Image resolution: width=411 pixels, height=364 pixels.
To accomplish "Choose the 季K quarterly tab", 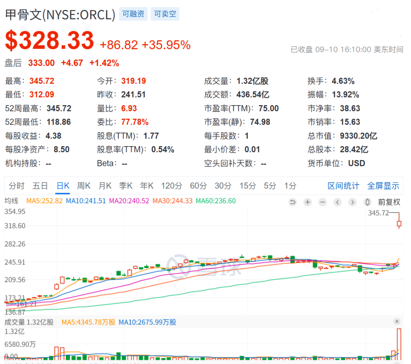I will pyautogui.click(x=126, y=186).
